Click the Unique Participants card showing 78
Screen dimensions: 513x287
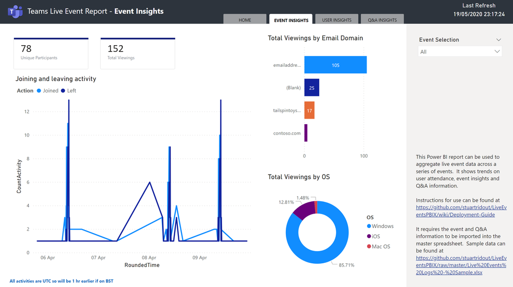(51, 53)
